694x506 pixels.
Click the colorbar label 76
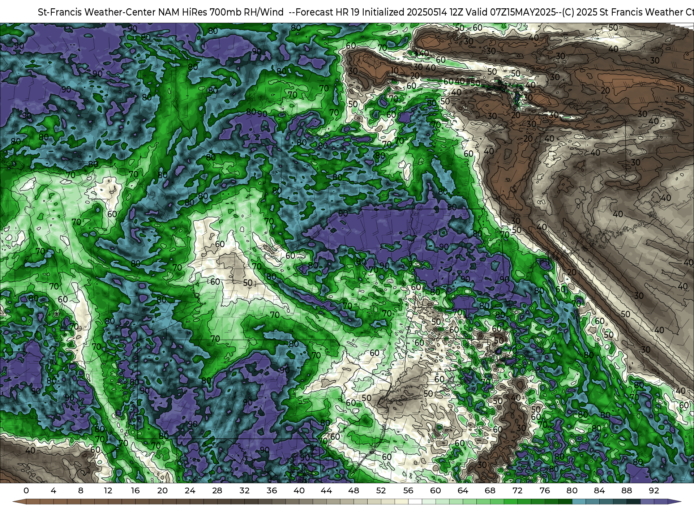coord(545,490)
